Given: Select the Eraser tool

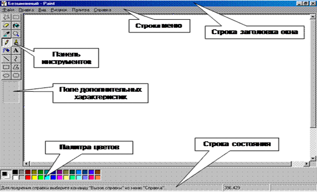Looking at the screenshot, I should coord(6,26).
